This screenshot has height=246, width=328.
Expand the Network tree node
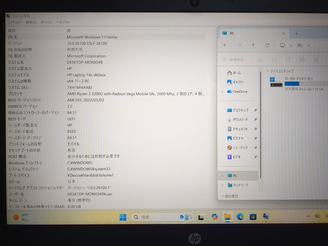coord(222,185)
